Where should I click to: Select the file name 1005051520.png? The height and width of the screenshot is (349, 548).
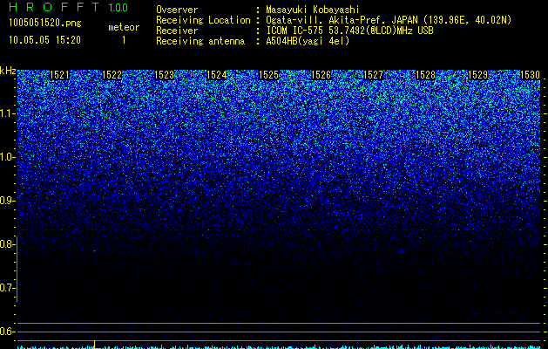coord(45,24)
